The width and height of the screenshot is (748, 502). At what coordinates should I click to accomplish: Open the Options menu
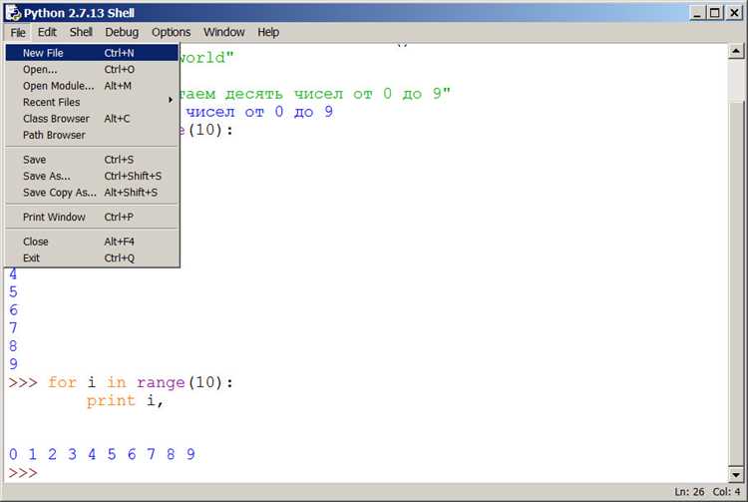pos(171,32)
